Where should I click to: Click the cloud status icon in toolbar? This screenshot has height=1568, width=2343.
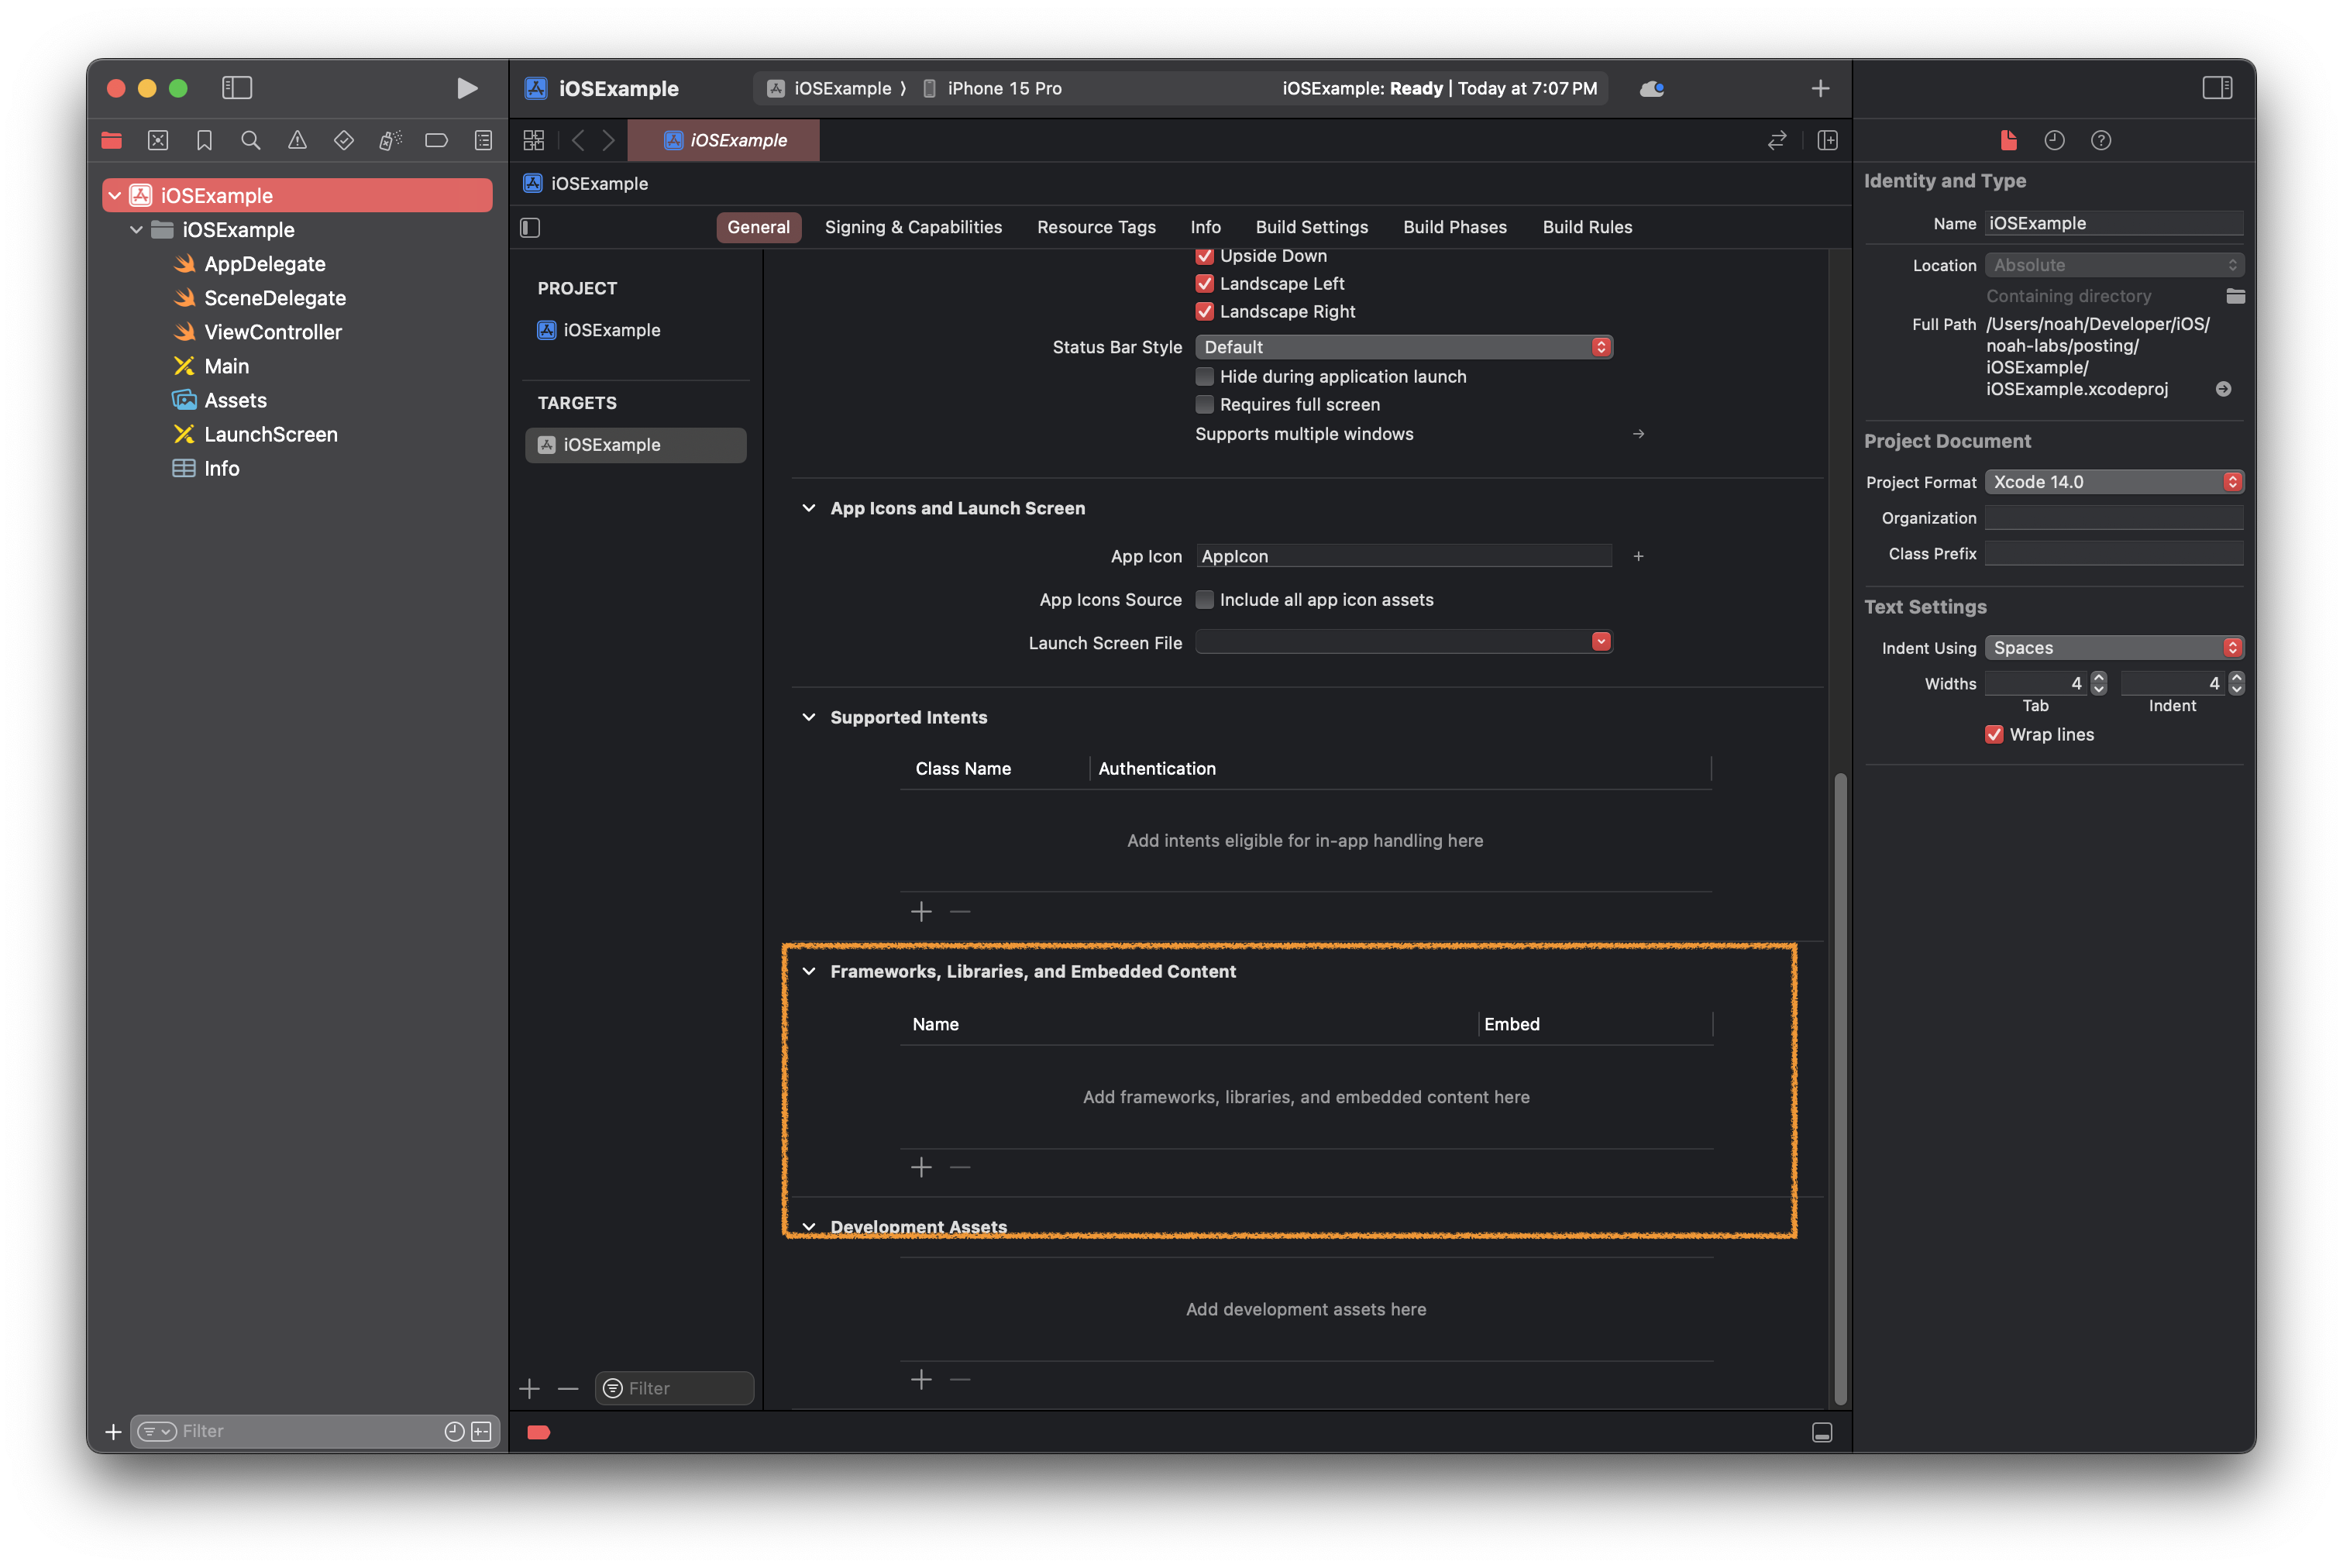[x=1652, y=88]
